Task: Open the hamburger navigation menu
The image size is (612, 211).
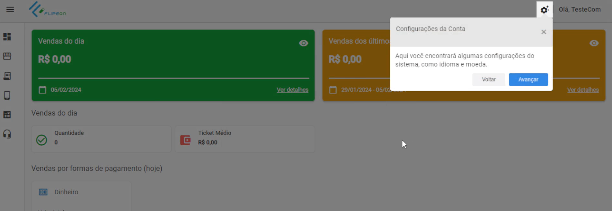Action: pos(10,9)
